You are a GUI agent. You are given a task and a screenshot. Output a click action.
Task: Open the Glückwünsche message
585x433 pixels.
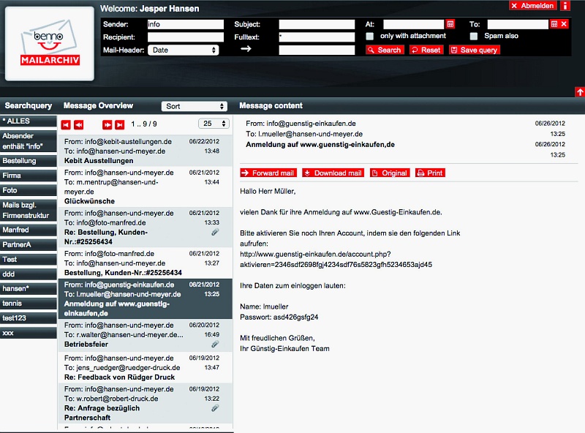pyautogui.click(x=145, y=187)
